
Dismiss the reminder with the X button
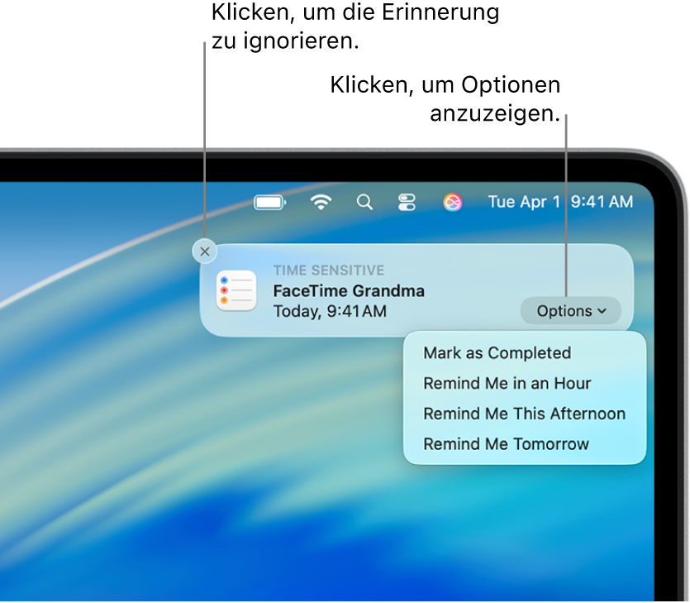click(205, 251)
